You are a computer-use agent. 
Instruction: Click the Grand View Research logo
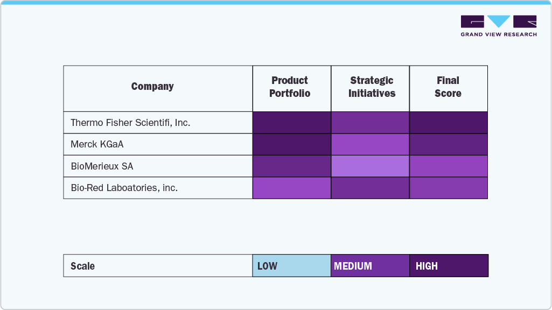(x=499, y=26)
